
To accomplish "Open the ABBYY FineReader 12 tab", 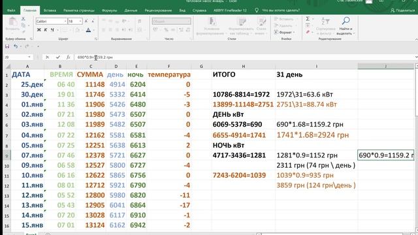I will coord(230,10).
